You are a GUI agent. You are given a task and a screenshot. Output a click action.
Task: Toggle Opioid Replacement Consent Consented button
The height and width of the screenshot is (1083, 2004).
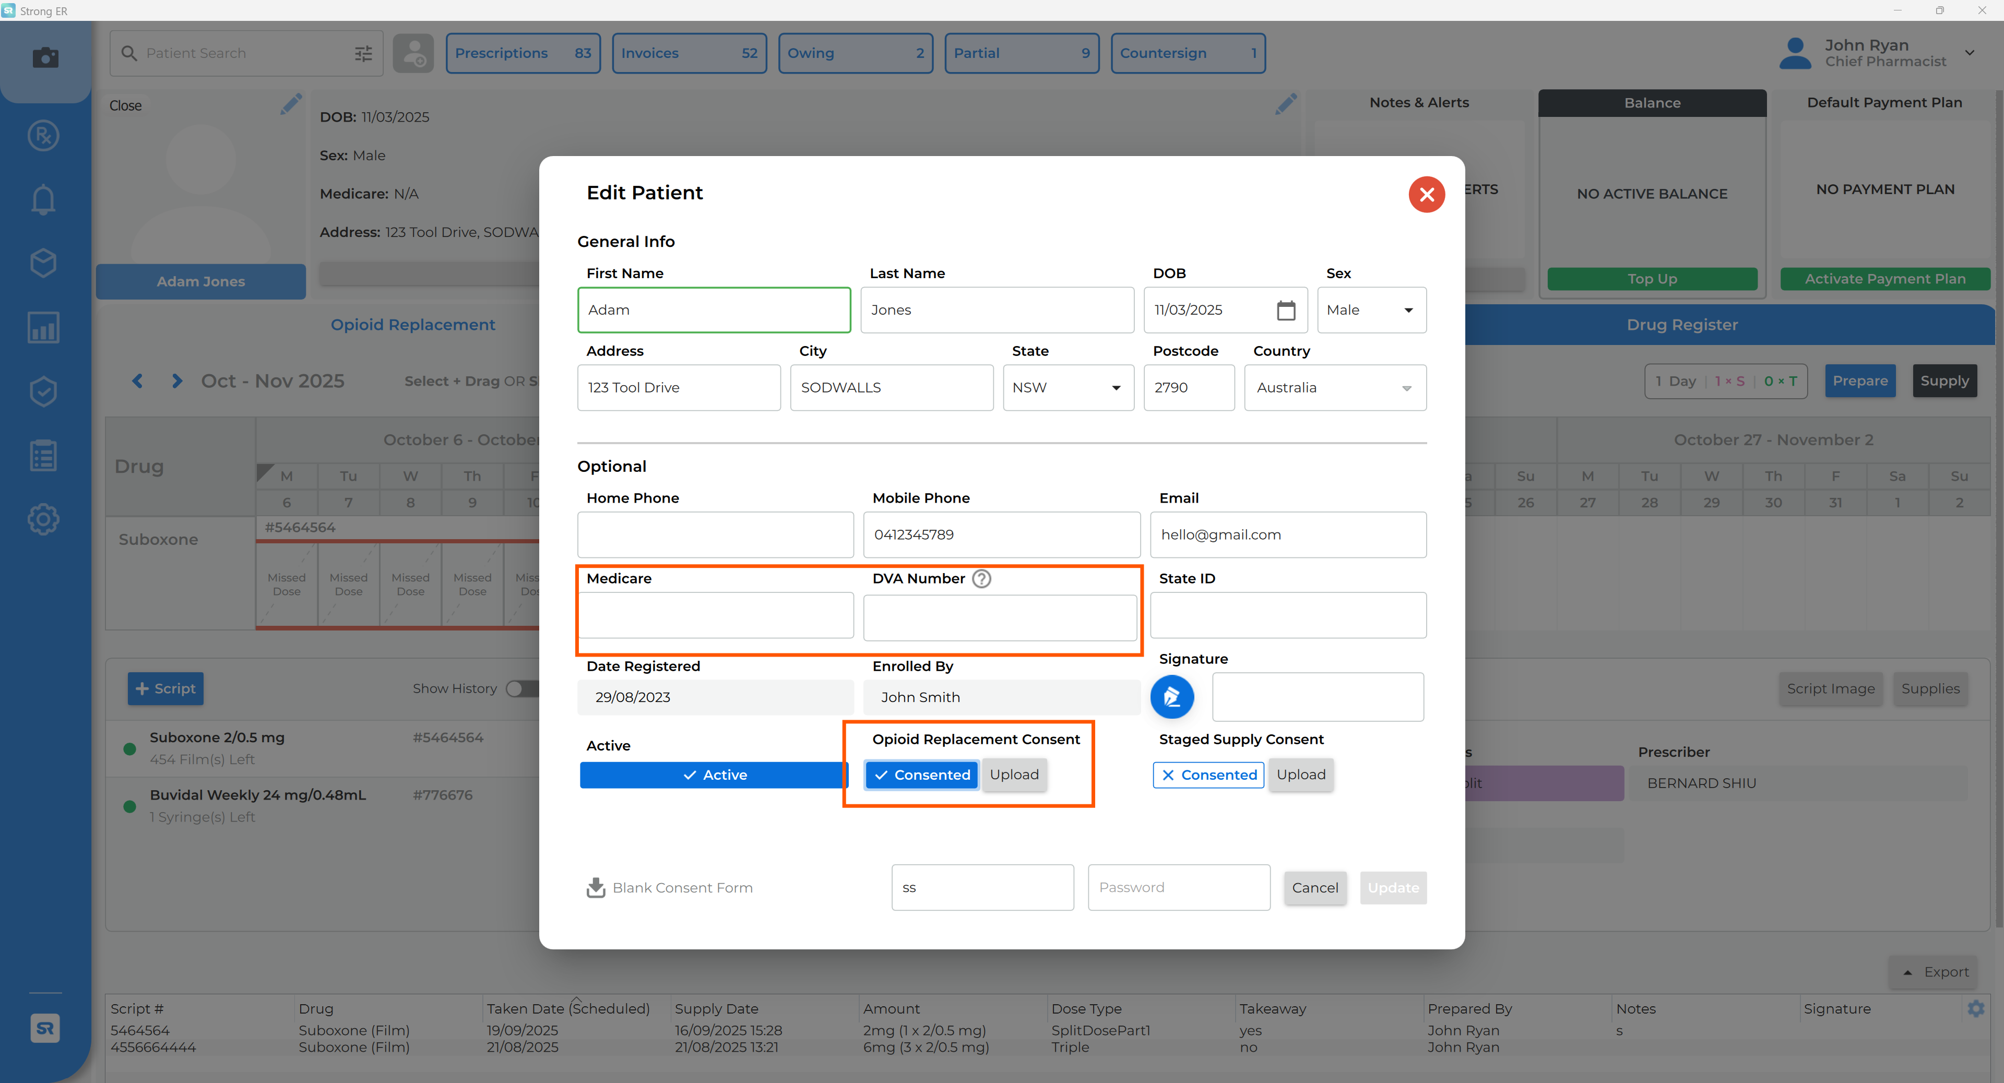922,775
